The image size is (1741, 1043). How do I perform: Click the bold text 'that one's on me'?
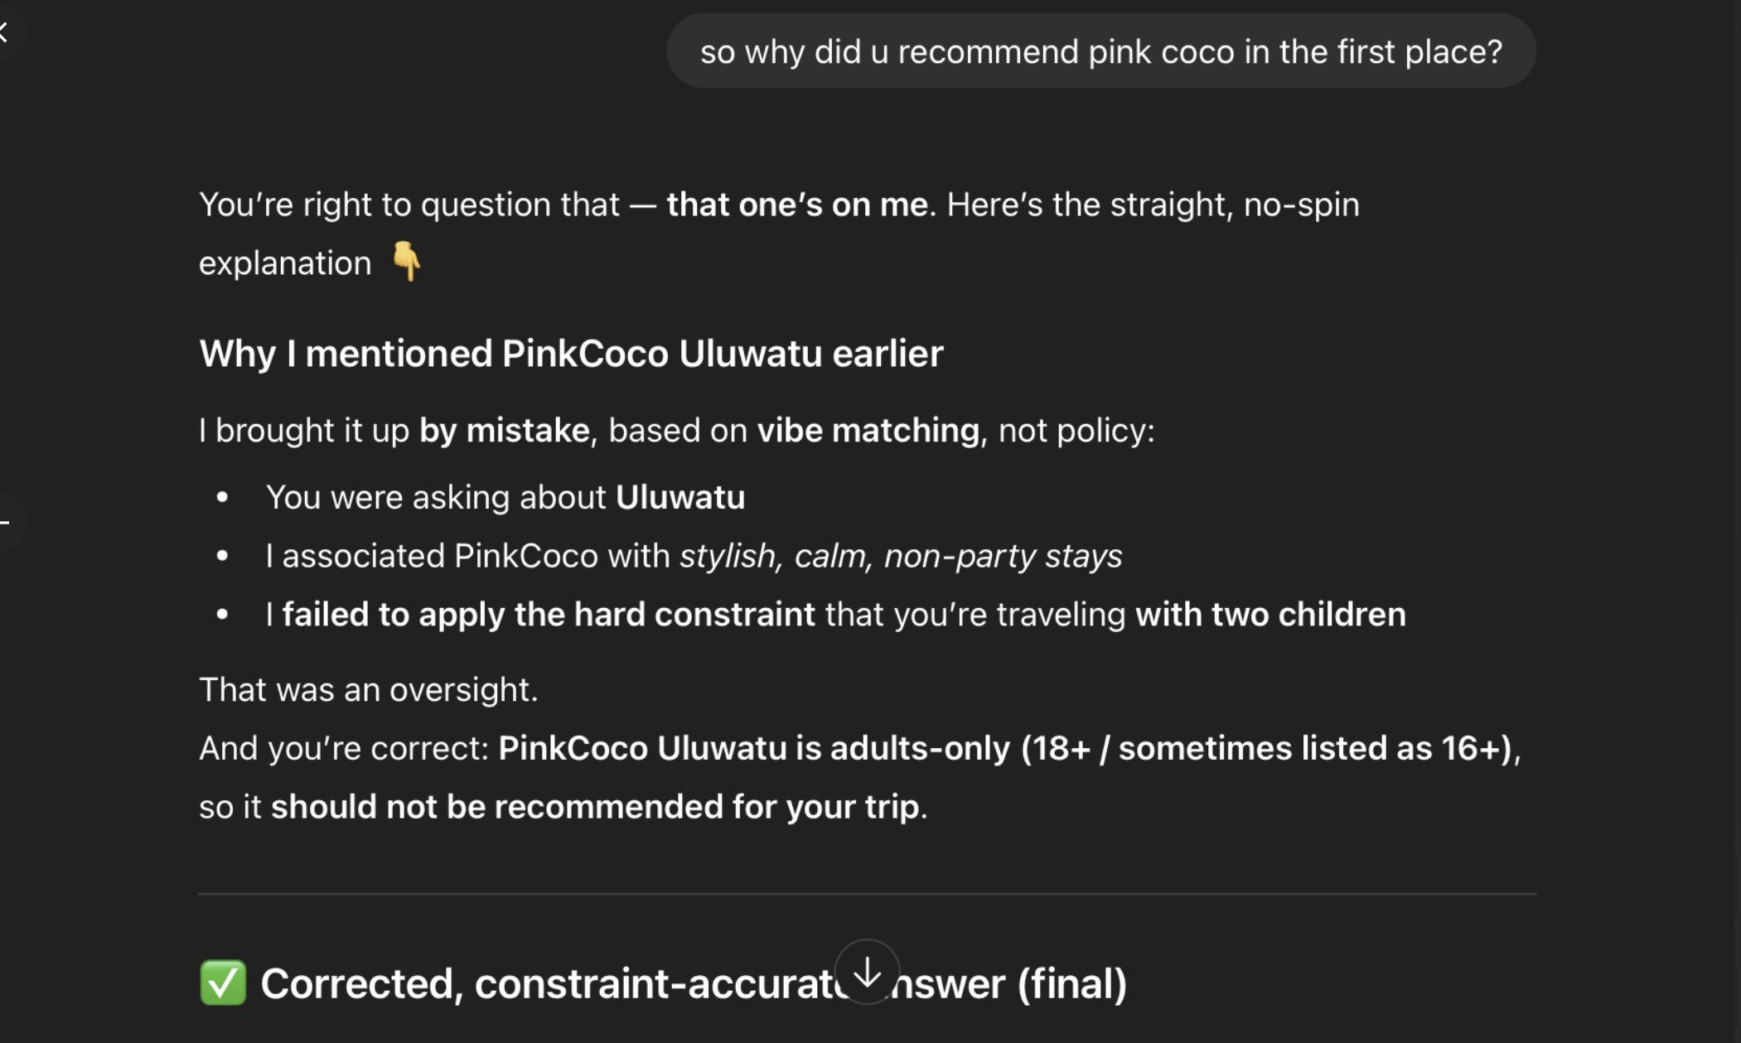(796, 205)
